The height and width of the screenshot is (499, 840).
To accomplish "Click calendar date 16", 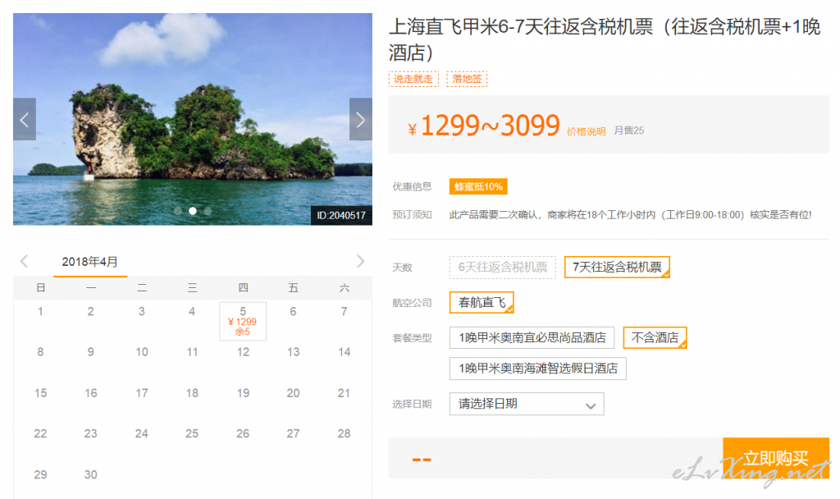I will (90, 393).
